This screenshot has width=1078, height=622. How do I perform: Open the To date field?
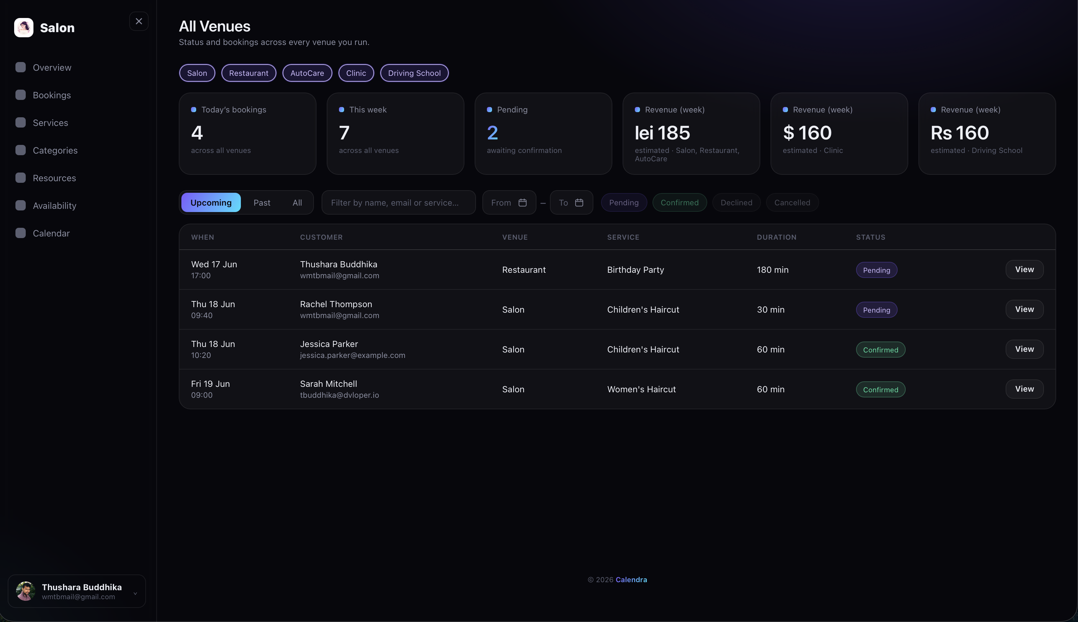coord(571,202)
